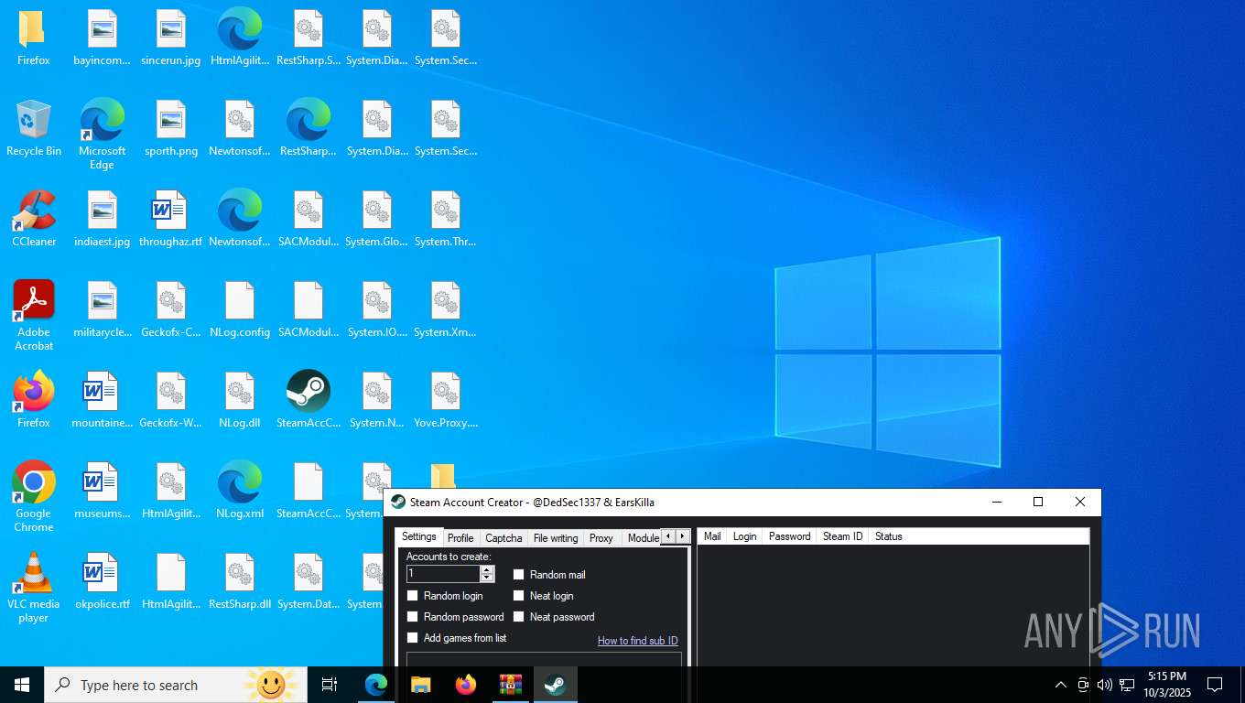Select museums document icon on desktop
Viewport: 1245px width, 703px height.
tap(102, 492)
